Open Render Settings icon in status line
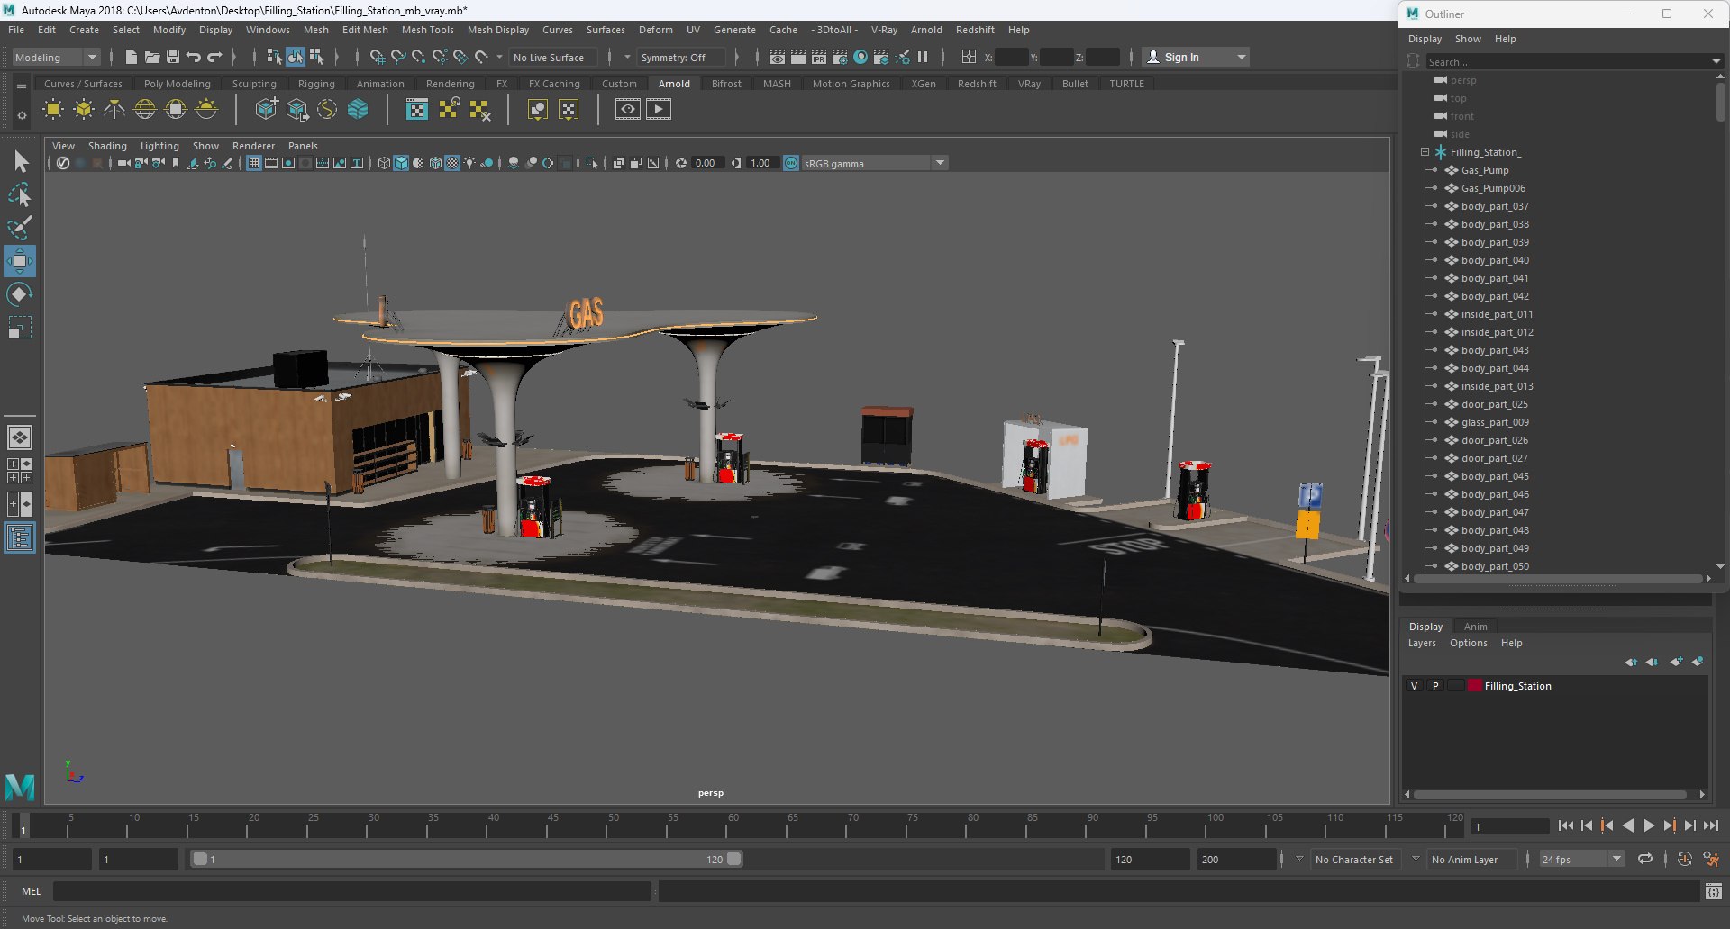The width and height of the screenshot is (1730, 929). (839, 57)
